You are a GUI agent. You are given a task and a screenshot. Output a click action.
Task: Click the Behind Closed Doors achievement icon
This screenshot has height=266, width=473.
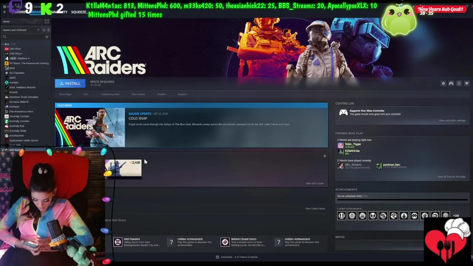point(225,242)
